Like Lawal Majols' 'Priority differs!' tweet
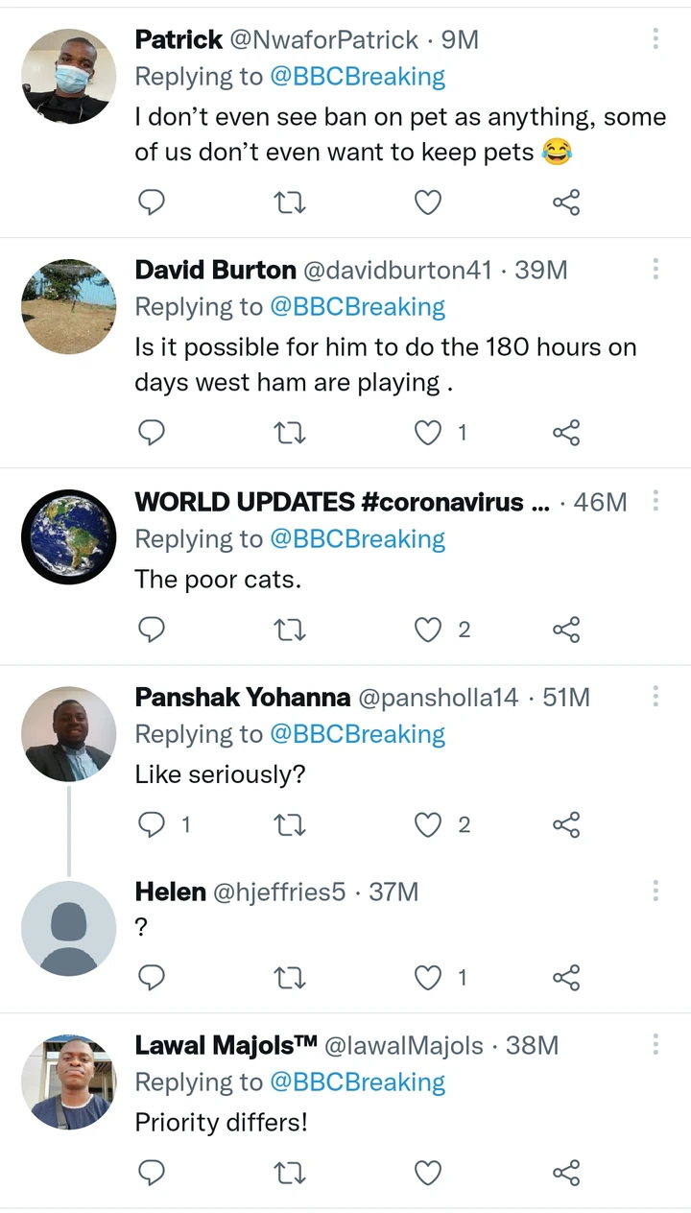This screenshot has height=1213, width=691. tap(428, 1172)
